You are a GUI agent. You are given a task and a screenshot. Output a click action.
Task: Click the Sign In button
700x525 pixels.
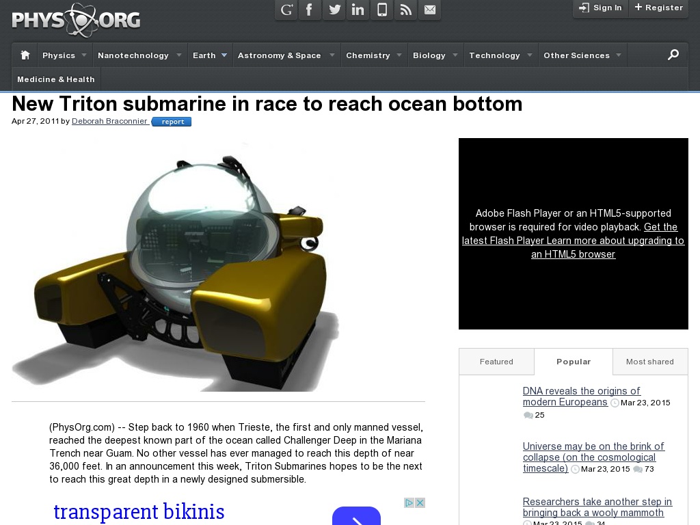click(600, 8)
